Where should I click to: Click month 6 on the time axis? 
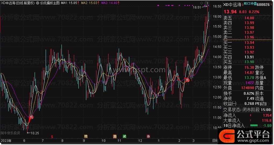[24, 141]
